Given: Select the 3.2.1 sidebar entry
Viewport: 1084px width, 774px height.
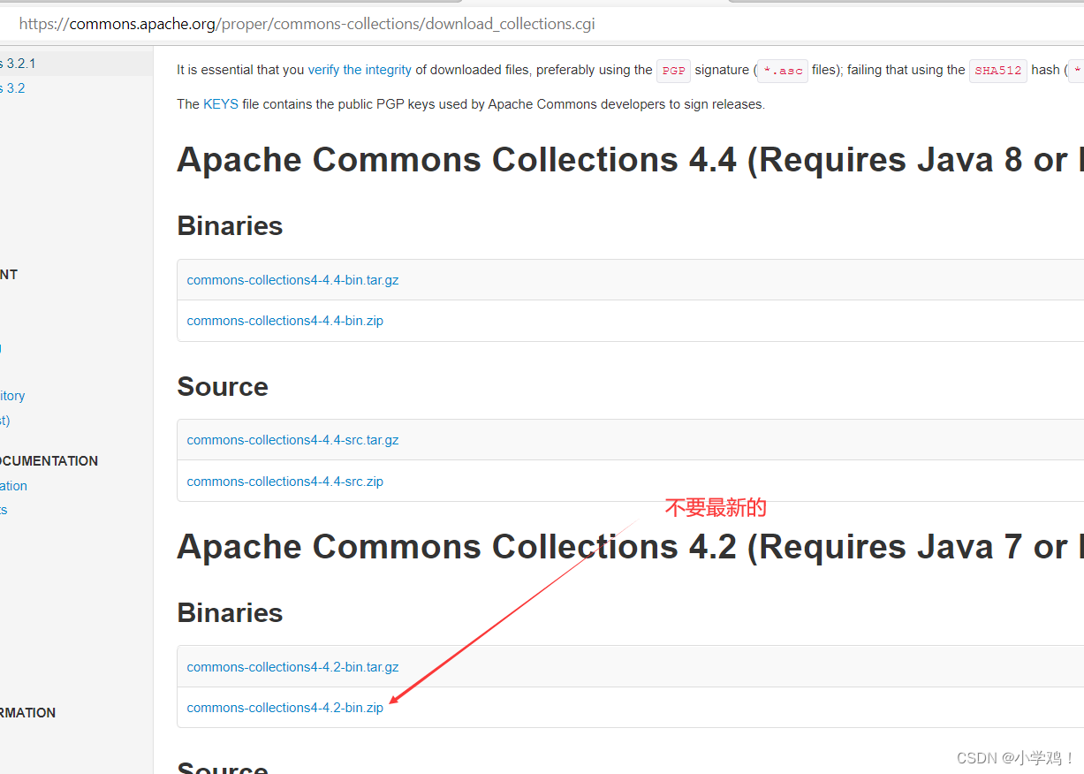Looking at the screenshot, I should tap(18, 64).
